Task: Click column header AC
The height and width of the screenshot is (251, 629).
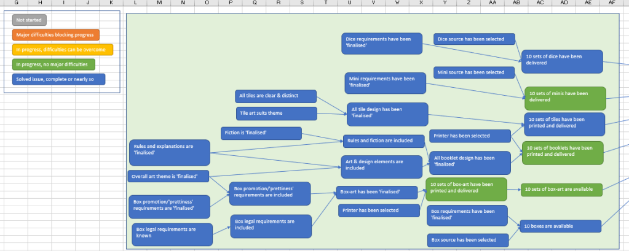Action: tap(540, 3)
